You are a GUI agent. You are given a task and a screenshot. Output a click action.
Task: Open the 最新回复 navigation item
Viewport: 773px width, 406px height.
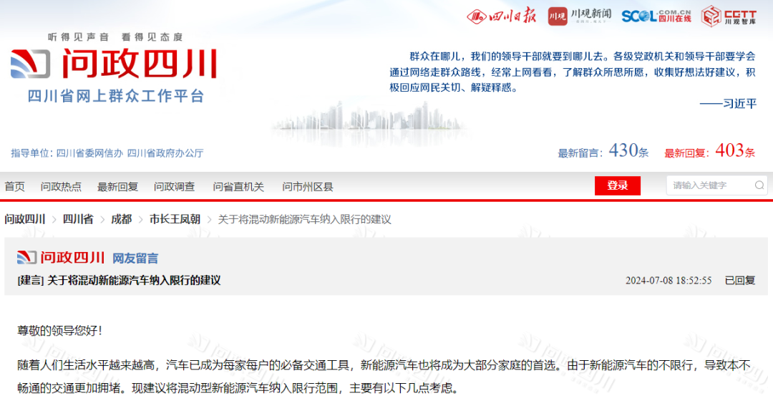coord(117,186)
